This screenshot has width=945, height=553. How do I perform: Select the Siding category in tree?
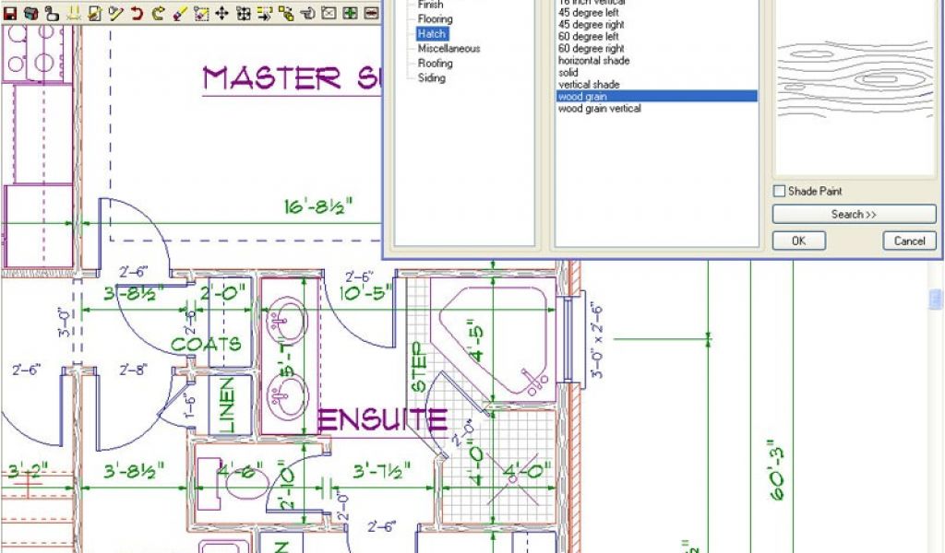click(431, 78)
